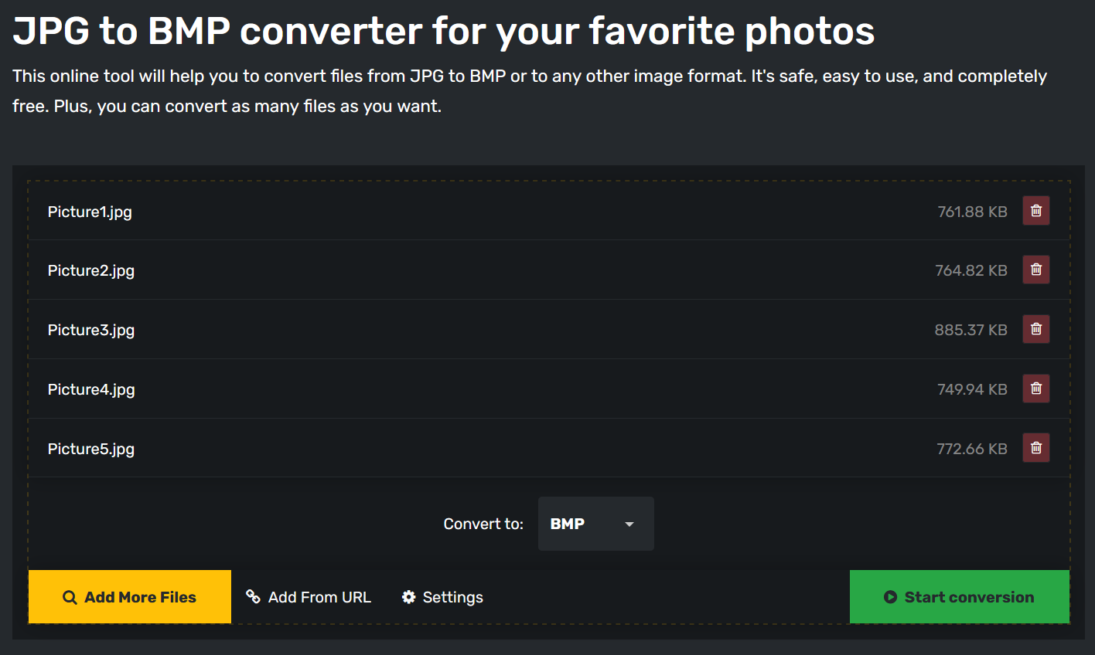Open the Convert to format dropdown

point(595,524)
